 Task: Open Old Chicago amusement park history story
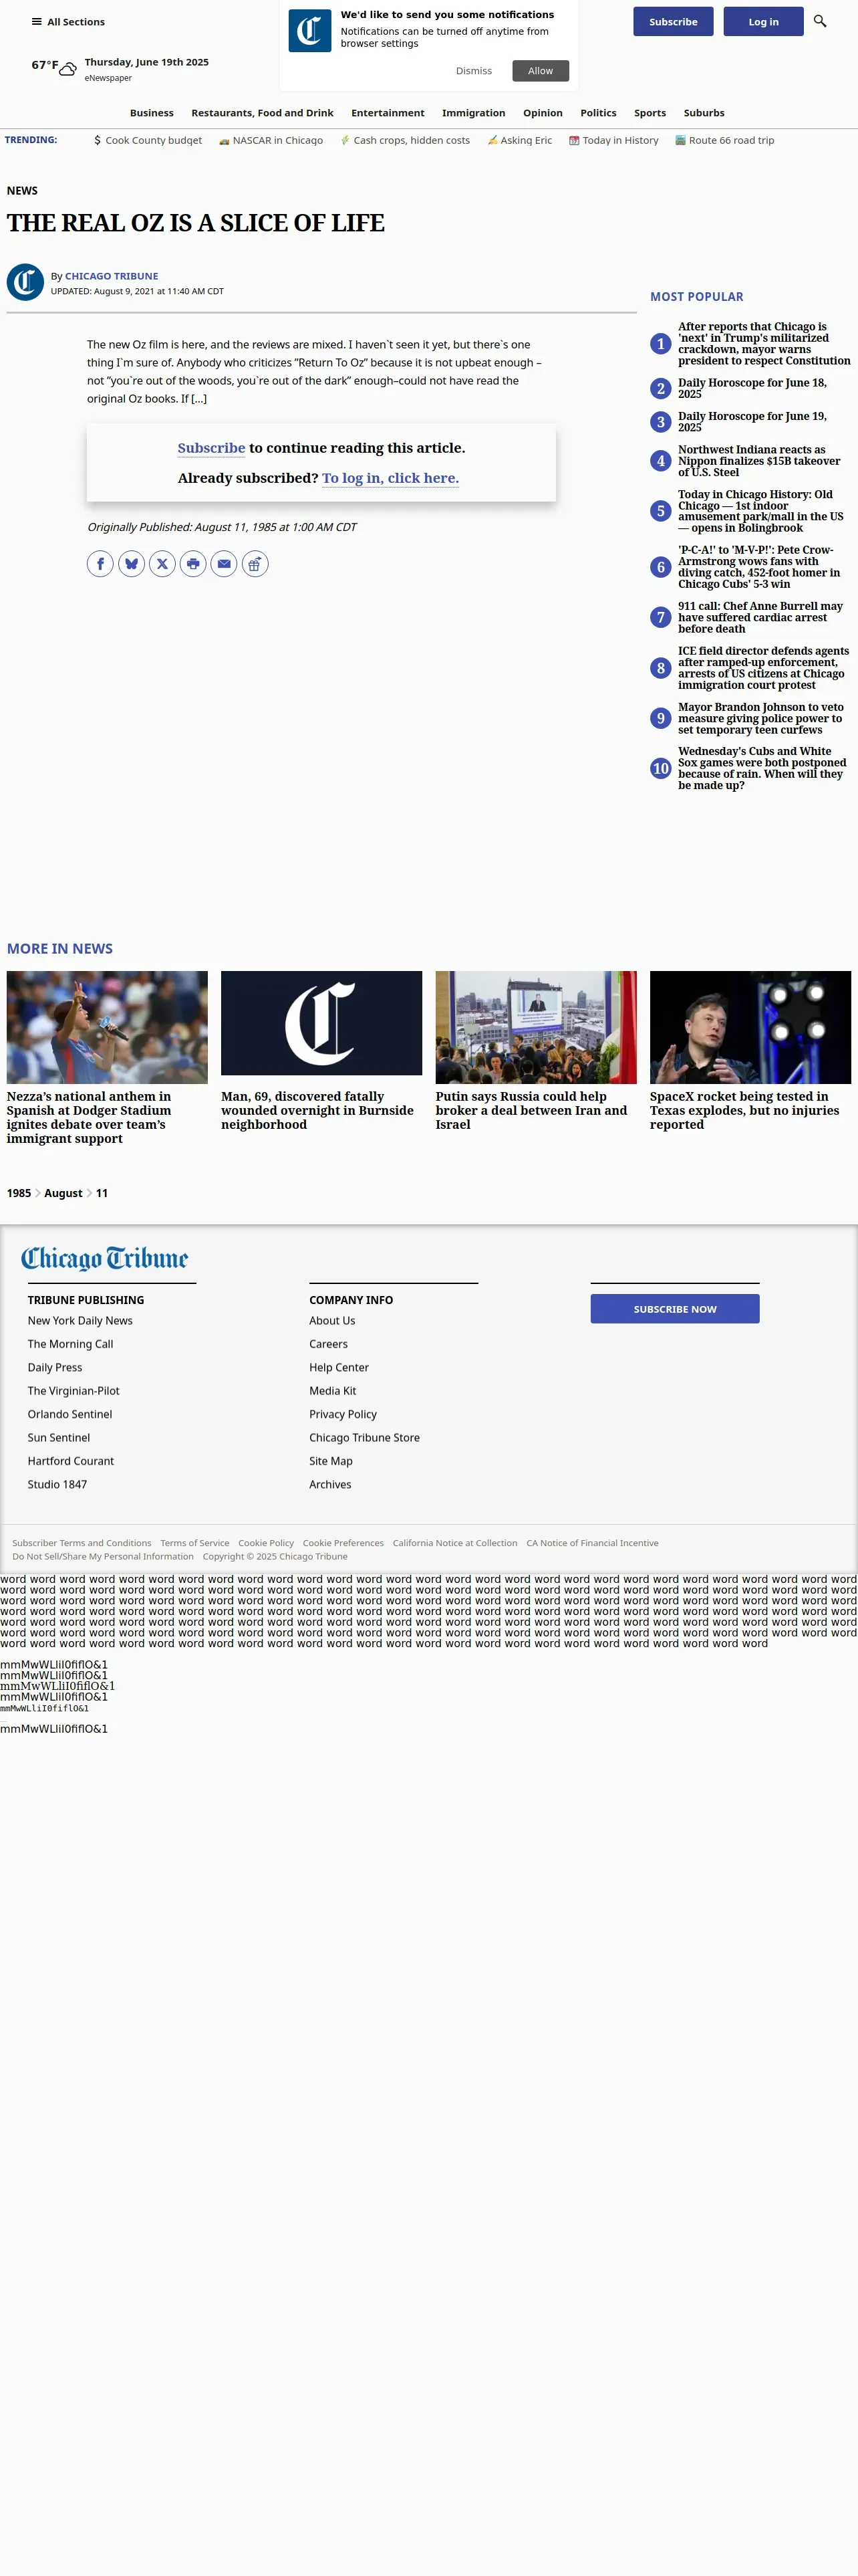click(761, 511)
